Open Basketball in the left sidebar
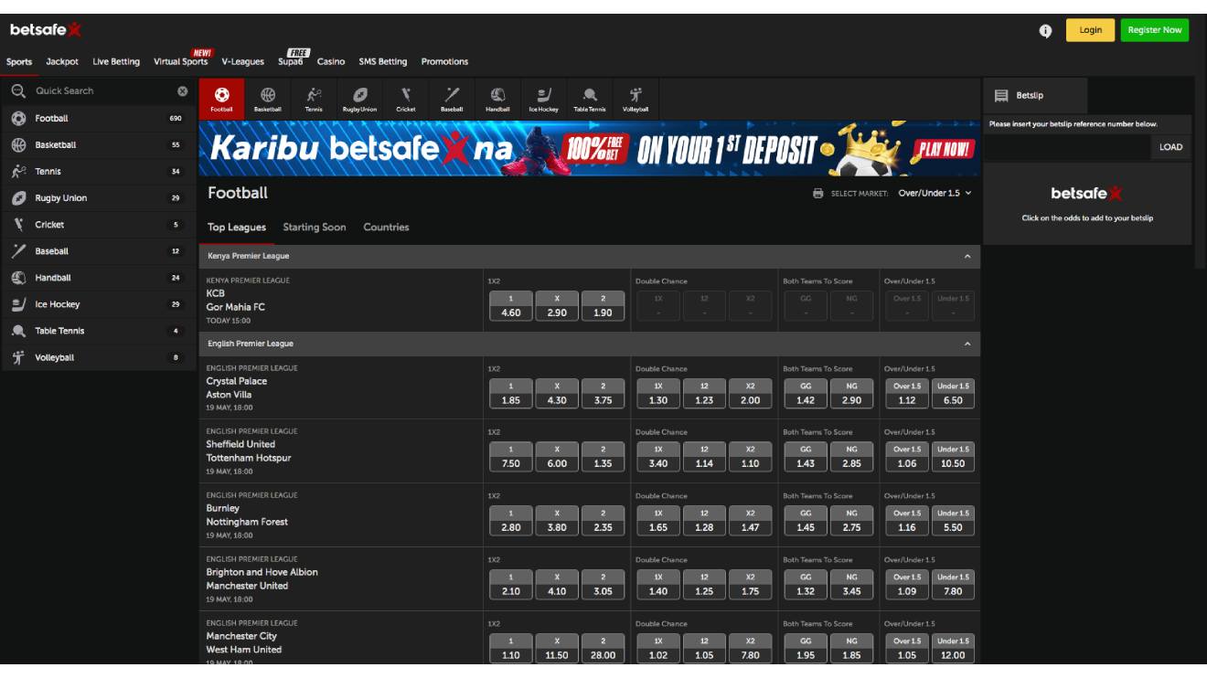The image size is (1207, 678). click(x=98, y=145)
